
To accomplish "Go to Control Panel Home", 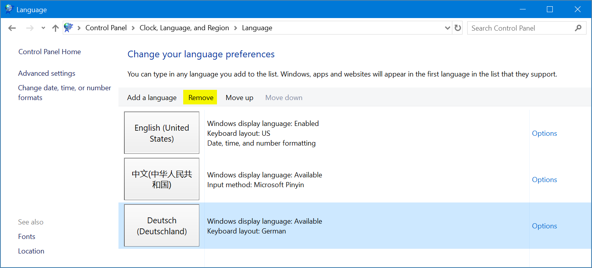I will click(49, 52).
